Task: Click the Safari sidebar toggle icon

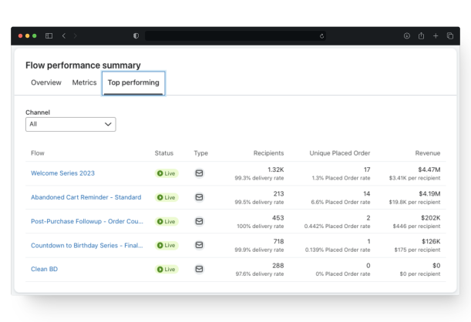Action: pos(49,36)
